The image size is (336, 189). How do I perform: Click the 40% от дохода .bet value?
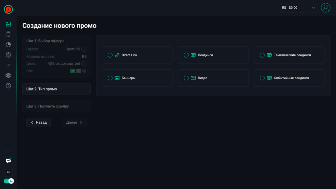point(64,64)
